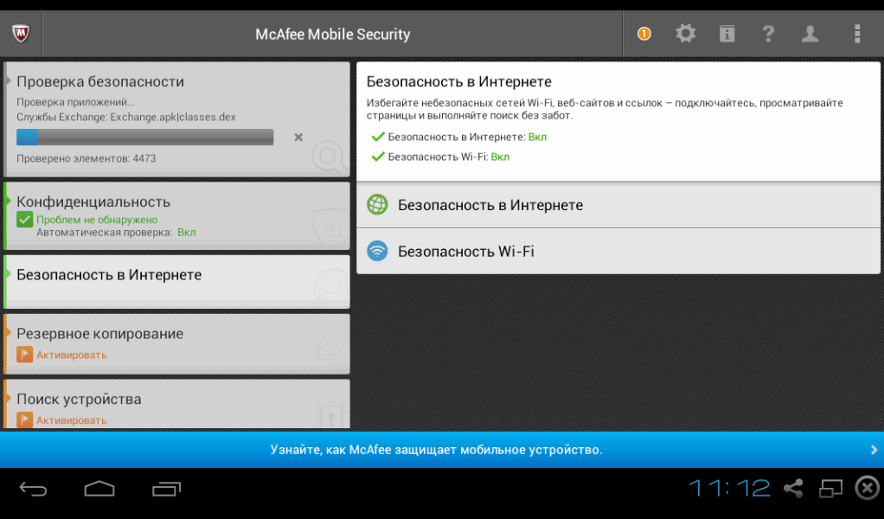884x519 pixels.
Task: Click the scan progress bar
Action: (144, 137)
